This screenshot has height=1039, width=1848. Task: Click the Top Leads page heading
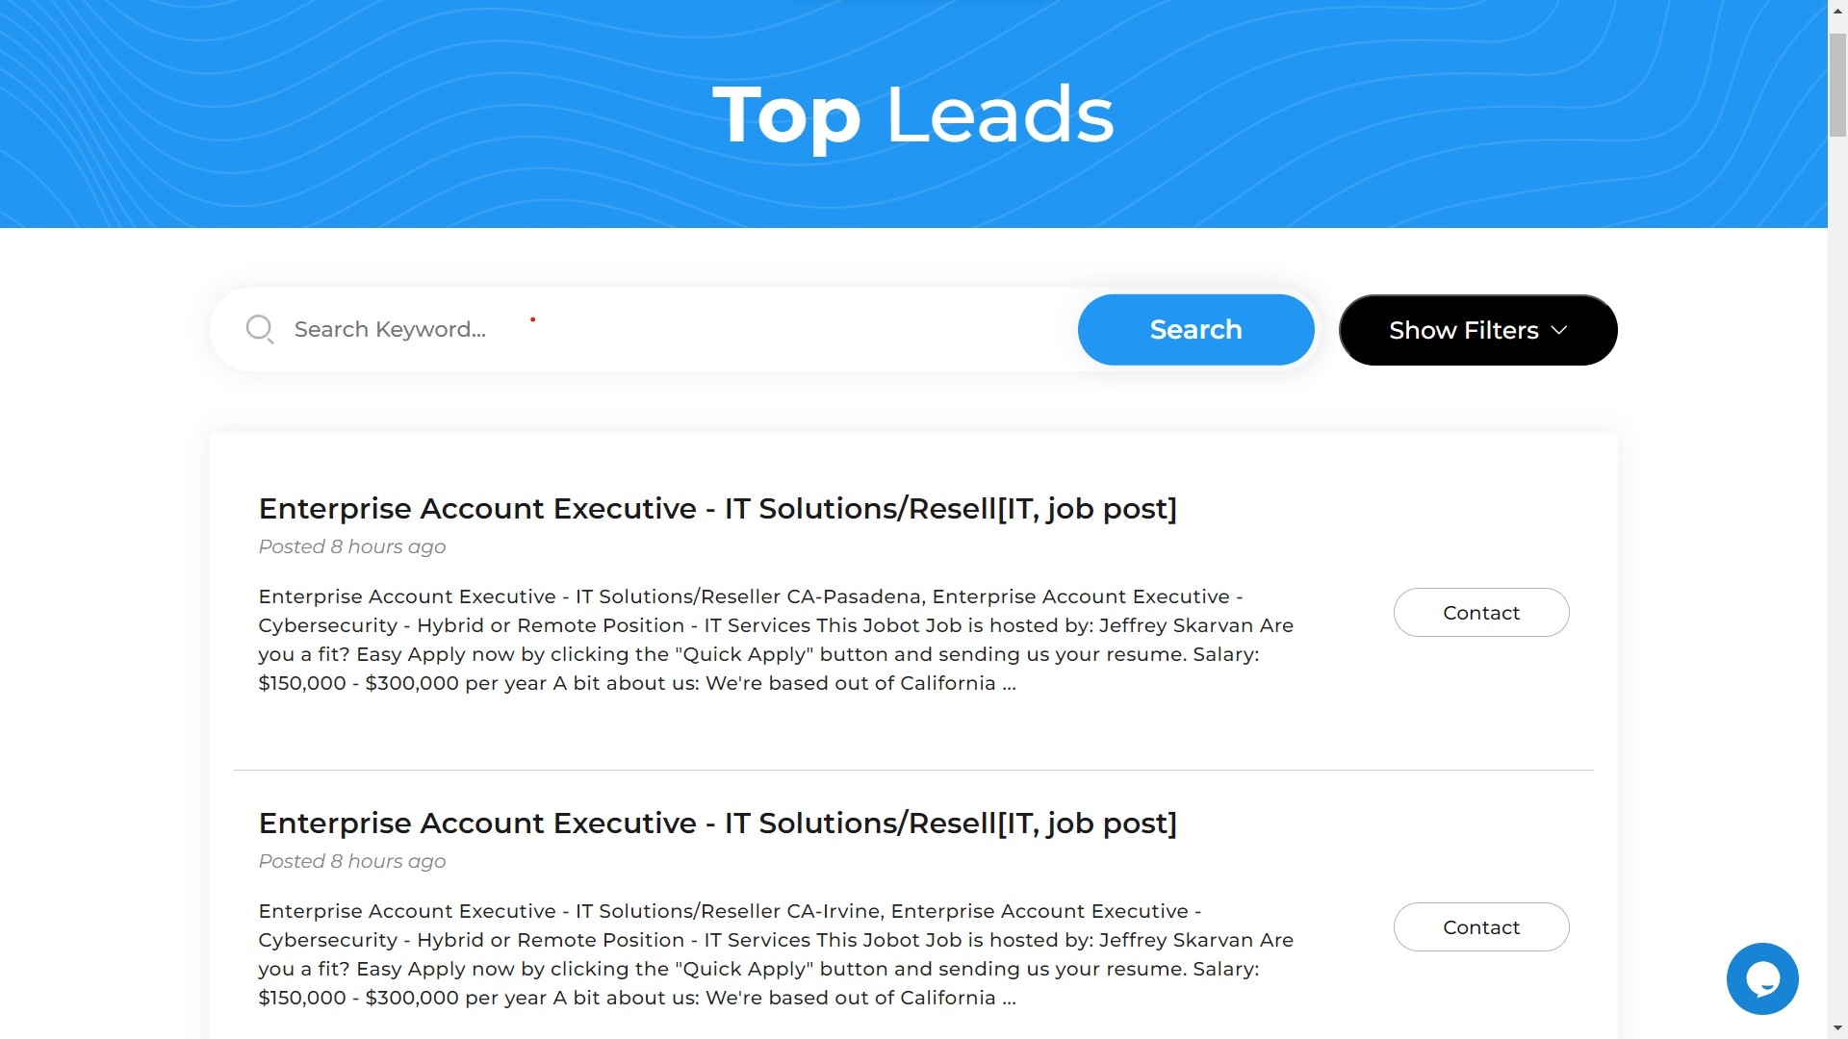coord(912,114)
